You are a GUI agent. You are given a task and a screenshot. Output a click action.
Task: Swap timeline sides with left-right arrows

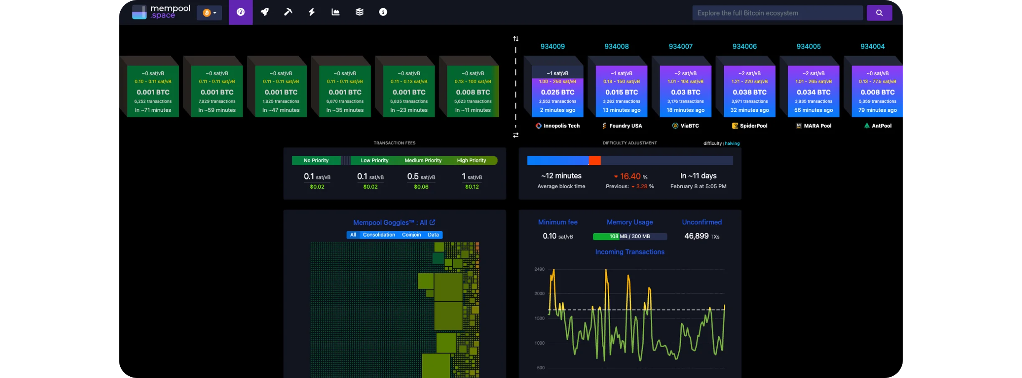pyautogui.click(x=516, y=135)
